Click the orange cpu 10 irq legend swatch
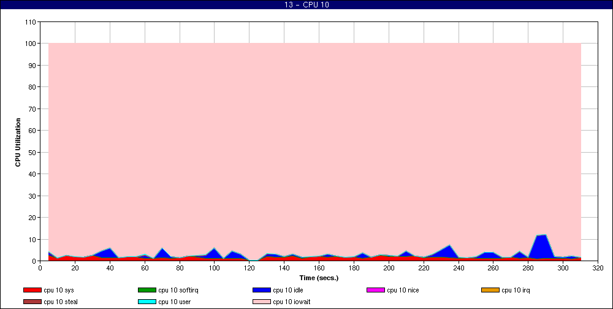Screen dimensions: 613x309 [x=490, y=290]
